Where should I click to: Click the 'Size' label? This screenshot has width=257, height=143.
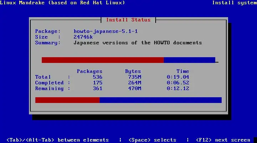41,37
